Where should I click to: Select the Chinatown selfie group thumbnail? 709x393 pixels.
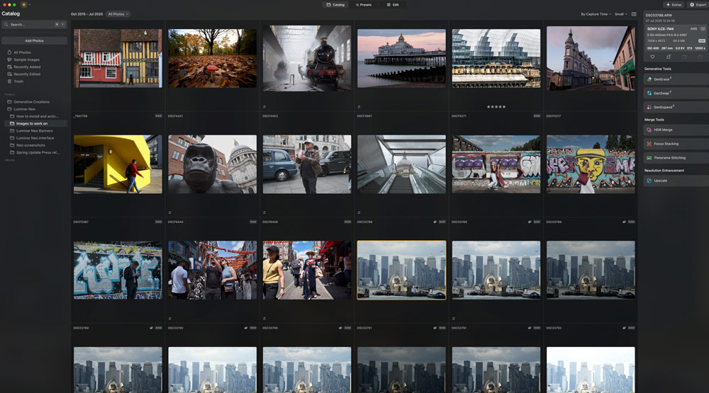(x=212, y=270)
